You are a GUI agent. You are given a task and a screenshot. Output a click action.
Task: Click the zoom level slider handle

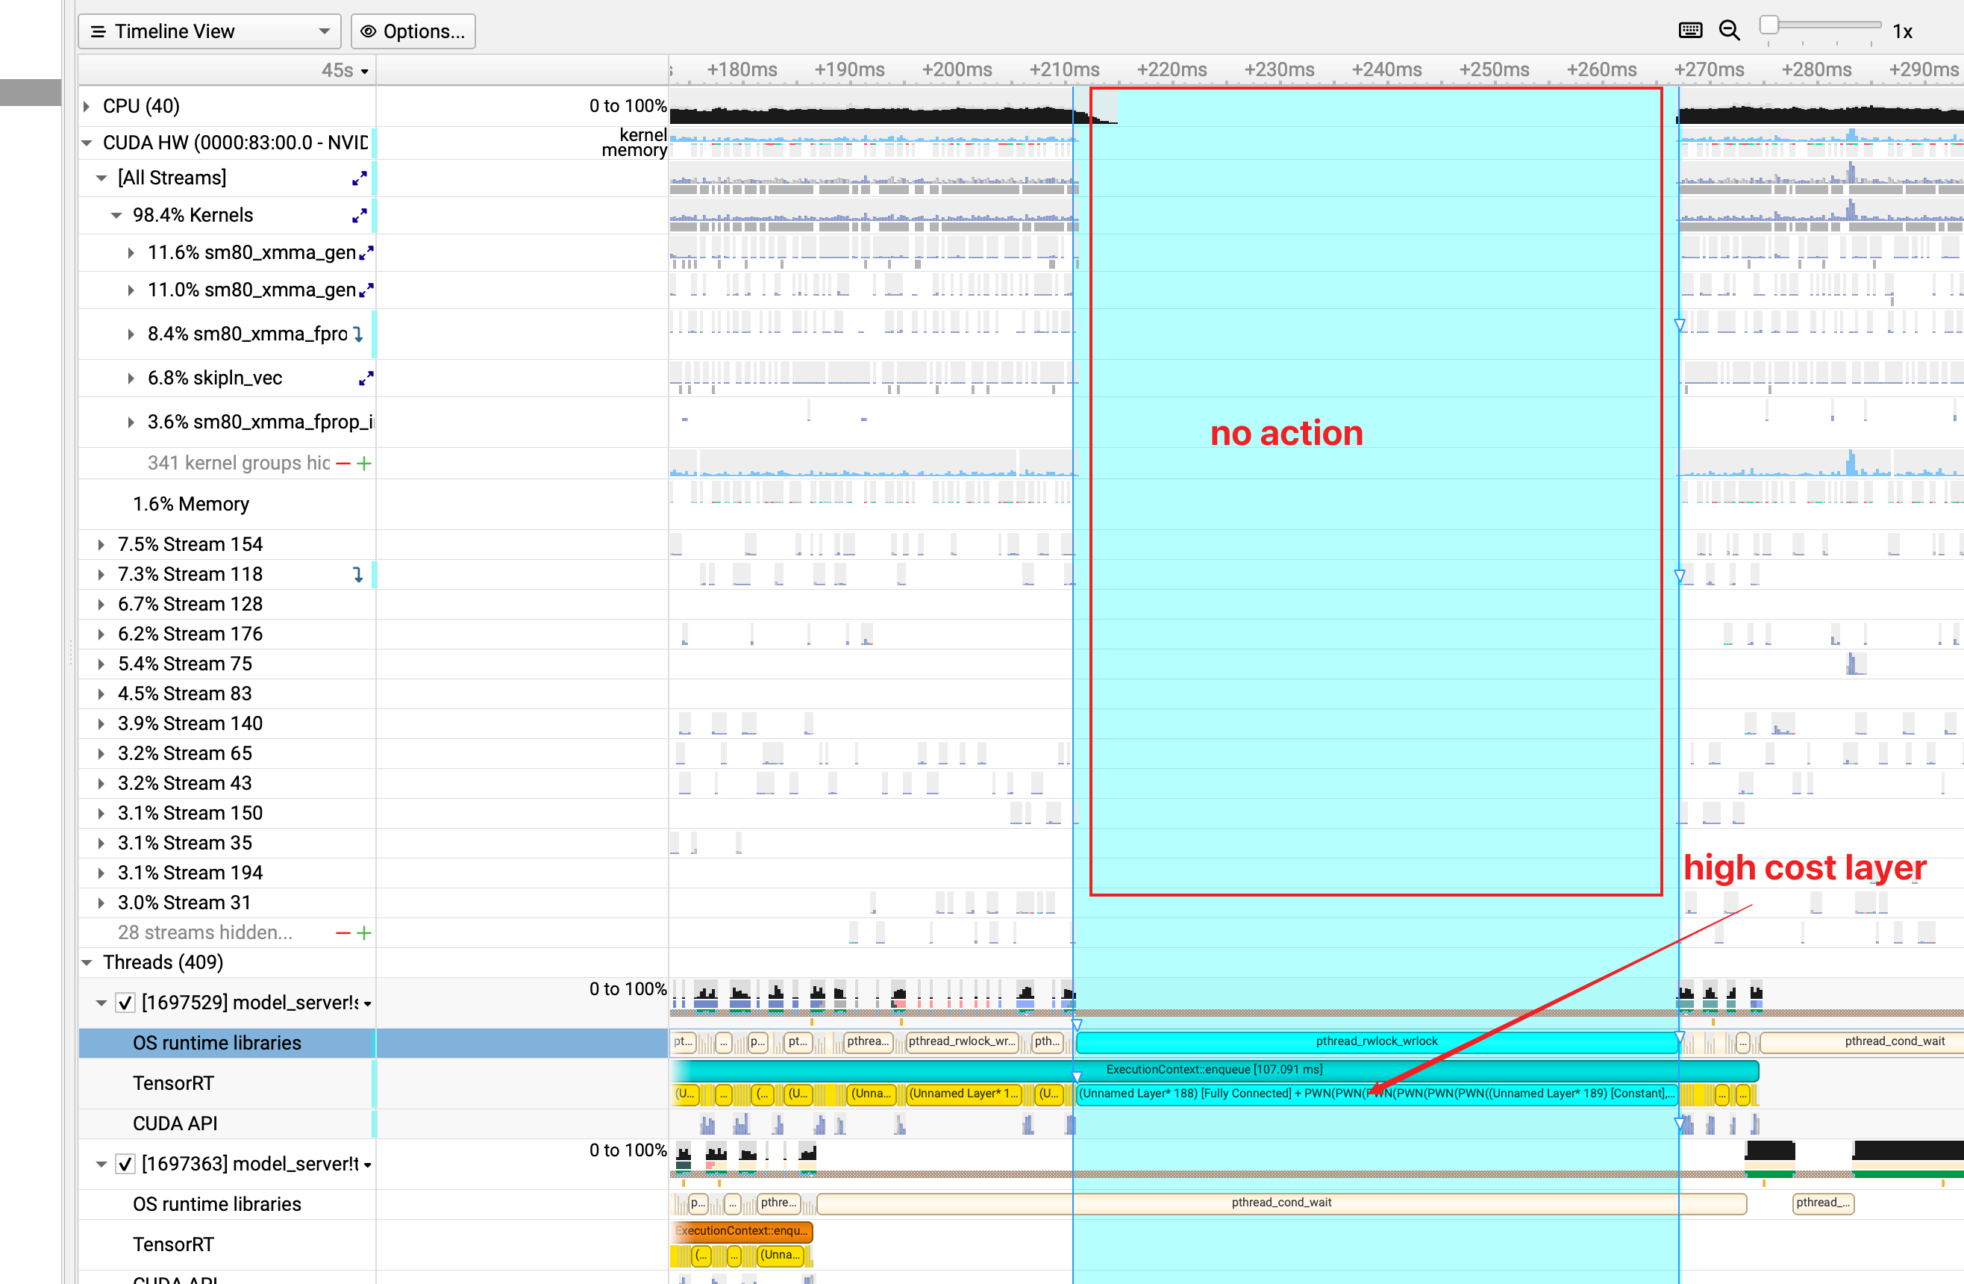pyautogui.click(x=1768, y=25)
